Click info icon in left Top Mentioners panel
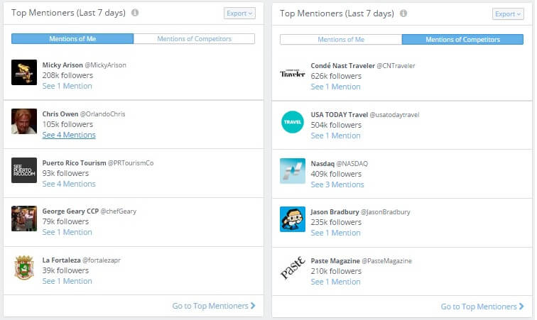 [135, 13]
